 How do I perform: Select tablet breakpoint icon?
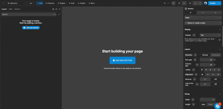pyautogui.click(x=195, y=3)
